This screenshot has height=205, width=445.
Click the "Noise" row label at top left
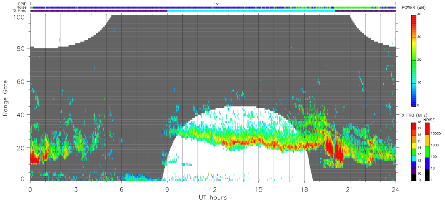point(22,7)
